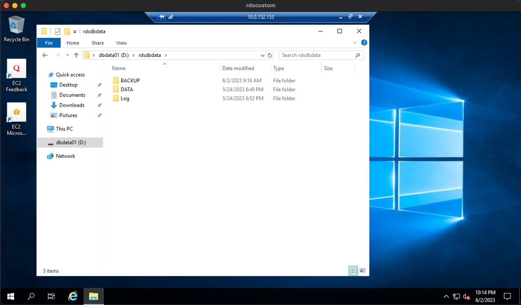Image resolution: width=521 pixels, height=305 pixels.
Task: Open the File menu
Action: pyautogui.click(x=49, y=43)
